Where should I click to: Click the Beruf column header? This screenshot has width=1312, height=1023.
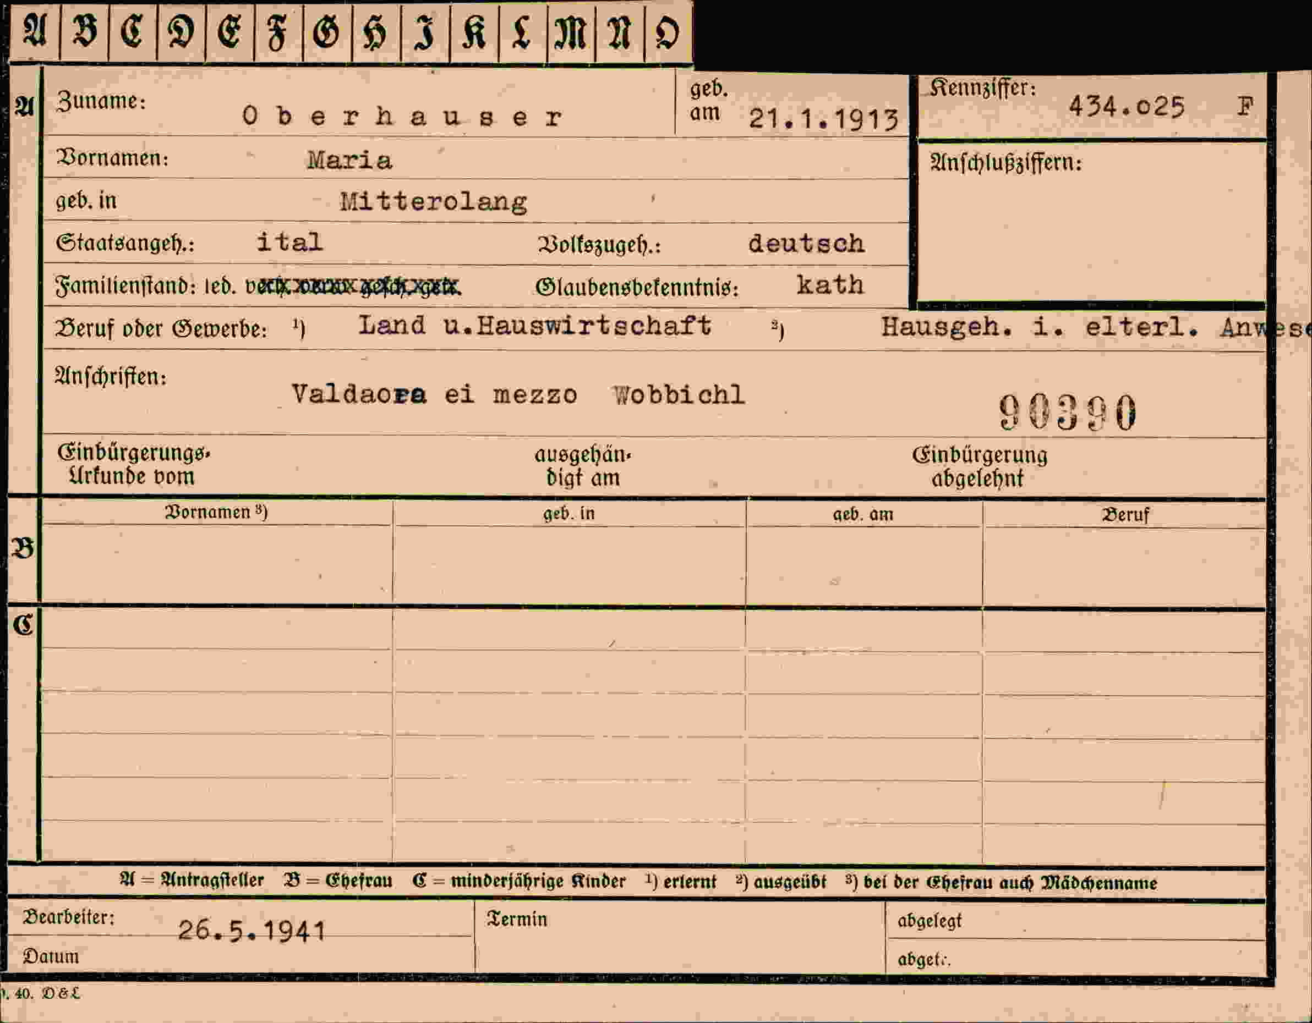pyautogui.click(x=1125, y=514)
